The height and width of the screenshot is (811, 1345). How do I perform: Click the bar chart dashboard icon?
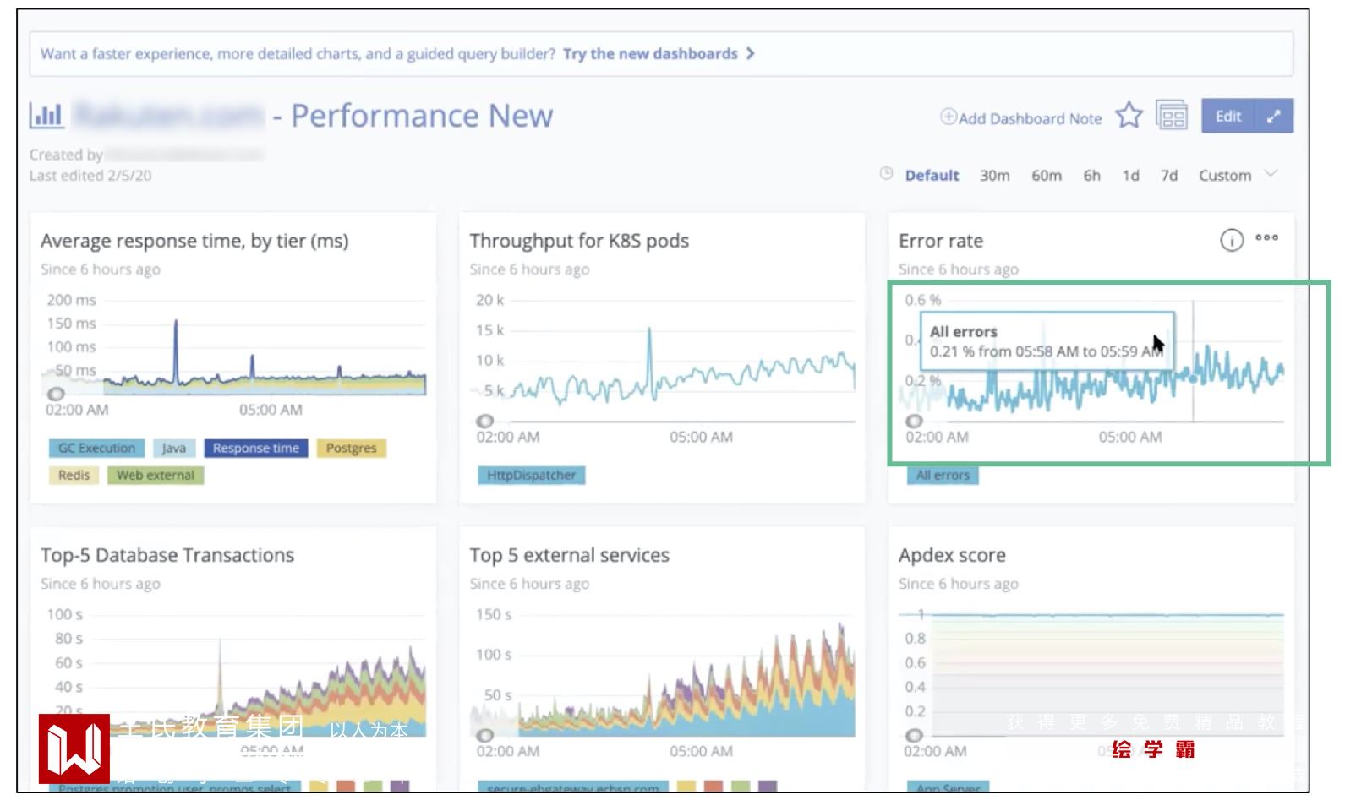pyautogui.click(x=46, y=115)
